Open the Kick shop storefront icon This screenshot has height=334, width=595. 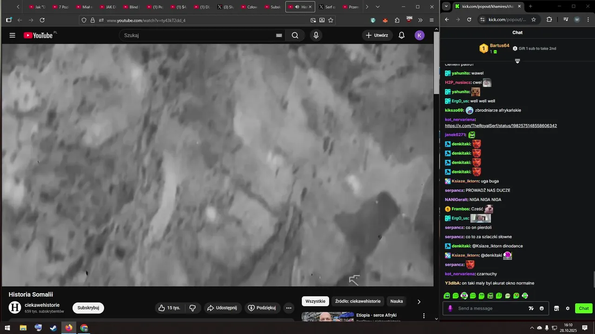click(556, 308)
